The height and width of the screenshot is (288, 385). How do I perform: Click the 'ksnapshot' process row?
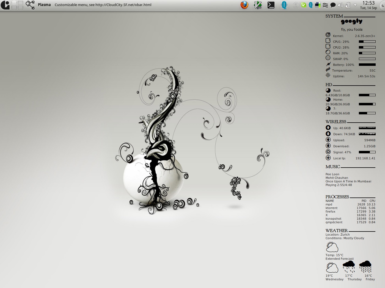tap(350, 219)
